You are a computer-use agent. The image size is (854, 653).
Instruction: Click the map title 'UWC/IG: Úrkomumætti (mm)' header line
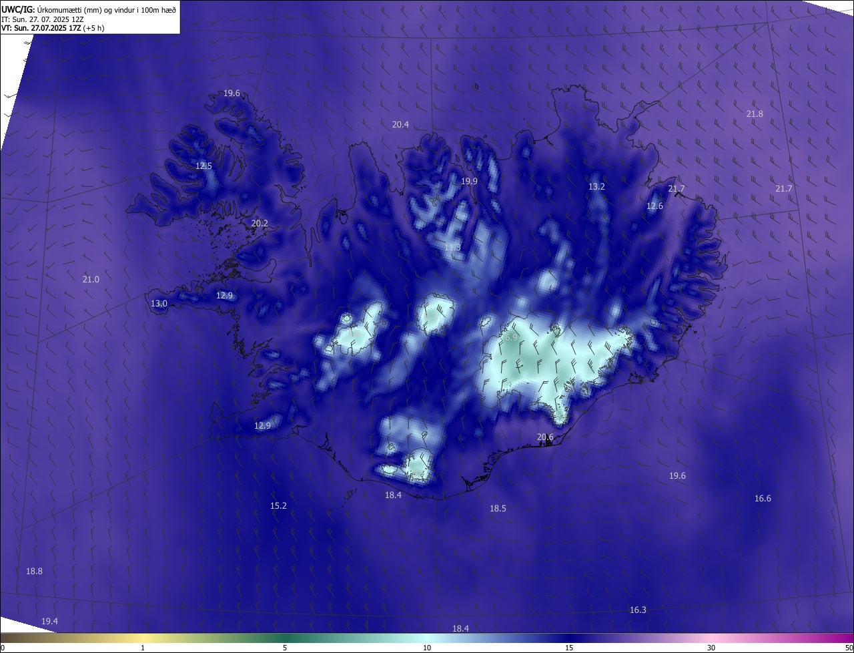point(89,9)
